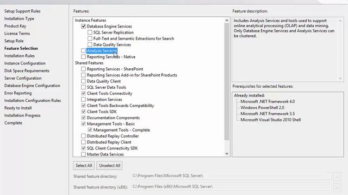Go to Error Reporting step

18,93
